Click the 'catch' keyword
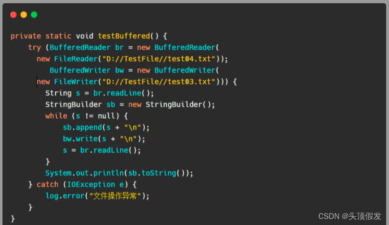This screenshot has width=389, height=225. pyautogui.click(x=47, y=185)
